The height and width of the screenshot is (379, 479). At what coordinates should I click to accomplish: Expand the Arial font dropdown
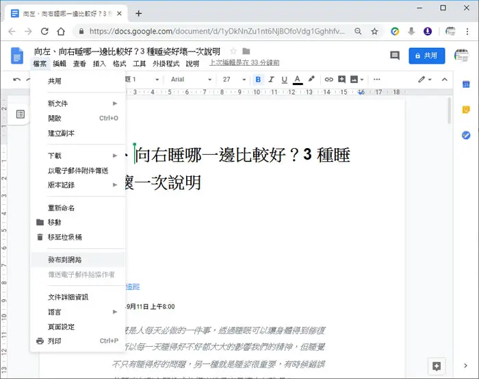tap(191, 80)
